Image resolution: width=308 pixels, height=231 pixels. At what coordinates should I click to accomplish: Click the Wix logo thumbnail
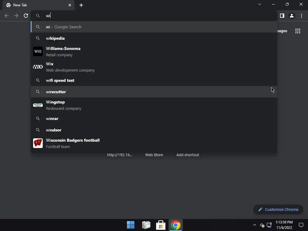click(38, 67)
